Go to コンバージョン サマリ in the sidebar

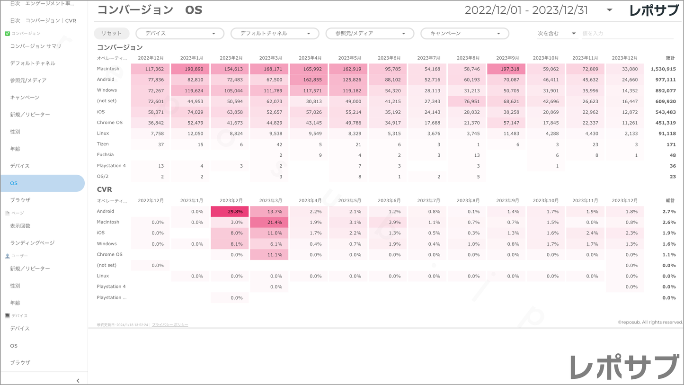(36, 46)
